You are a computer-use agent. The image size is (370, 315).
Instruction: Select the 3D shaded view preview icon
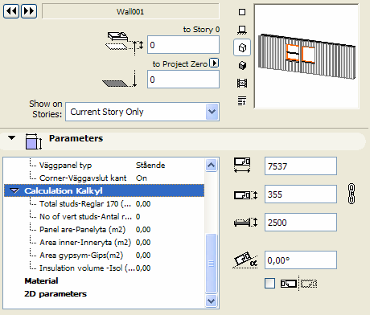[x=242, y=65]
